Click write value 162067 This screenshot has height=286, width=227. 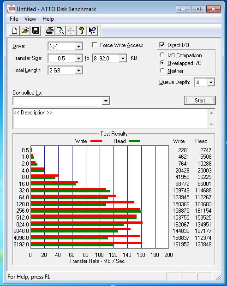[181, 224]
